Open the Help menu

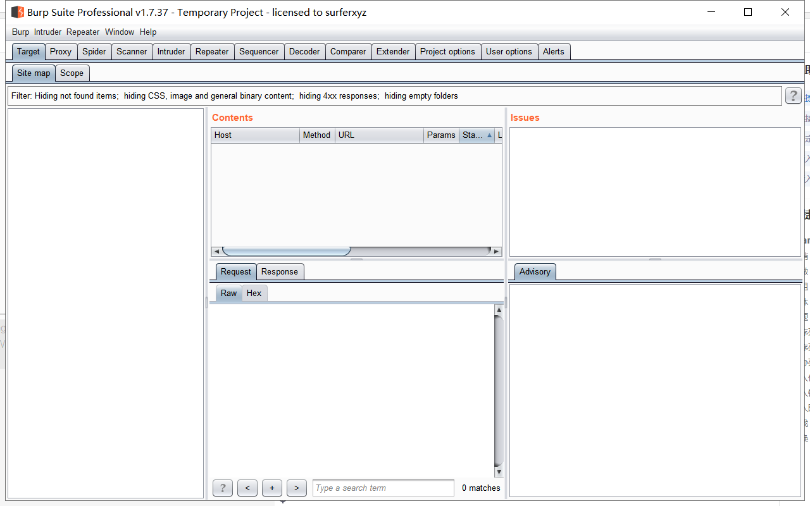coord(148,32)
